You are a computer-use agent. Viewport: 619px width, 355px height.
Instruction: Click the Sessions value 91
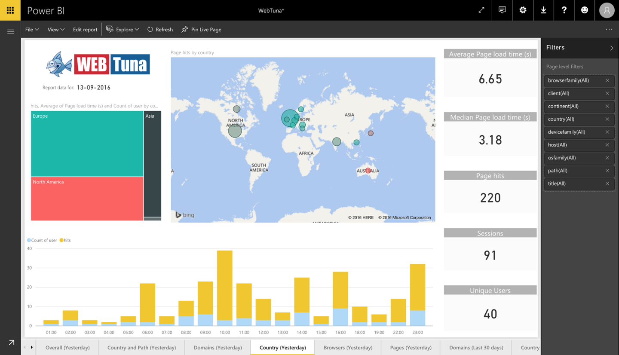click(x=490, y=255)
